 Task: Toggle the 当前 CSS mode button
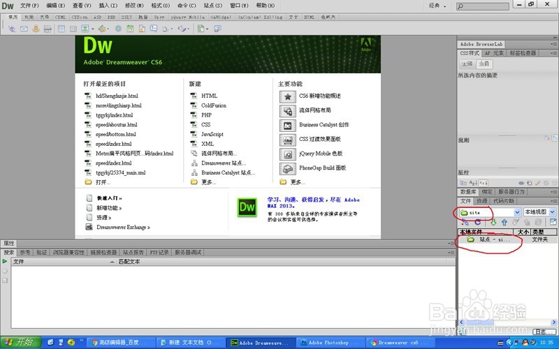point(484,64)
